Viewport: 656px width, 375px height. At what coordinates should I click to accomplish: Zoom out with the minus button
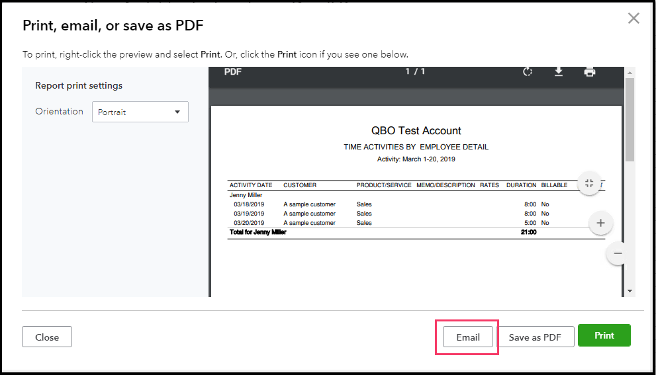coord(616,253)
